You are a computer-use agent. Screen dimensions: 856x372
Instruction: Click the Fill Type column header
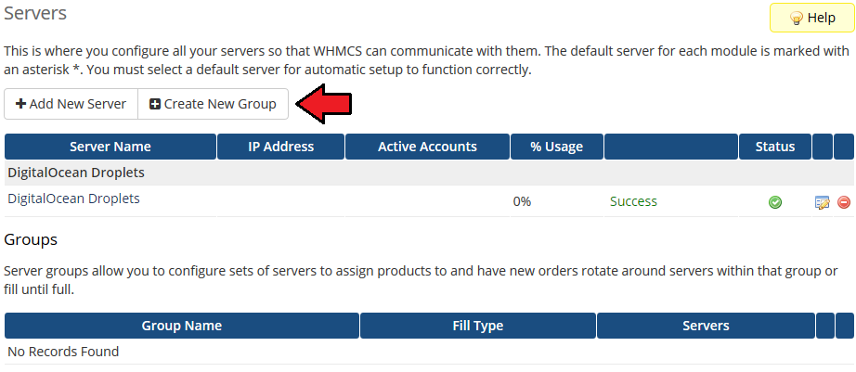tap(478, 326)
